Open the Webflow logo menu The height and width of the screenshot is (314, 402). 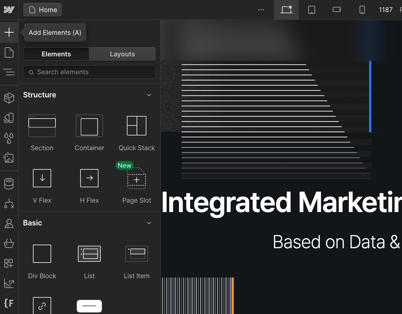(x=9, y=10)
